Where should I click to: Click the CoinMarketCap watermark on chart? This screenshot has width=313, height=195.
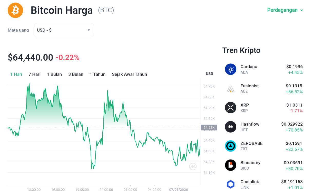tap(193, 166)
